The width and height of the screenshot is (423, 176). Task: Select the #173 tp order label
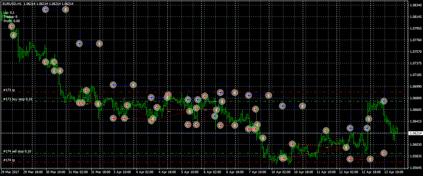click(9, 90)
